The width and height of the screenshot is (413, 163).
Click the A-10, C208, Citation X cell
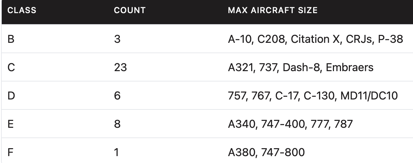(x=315, y=39)
